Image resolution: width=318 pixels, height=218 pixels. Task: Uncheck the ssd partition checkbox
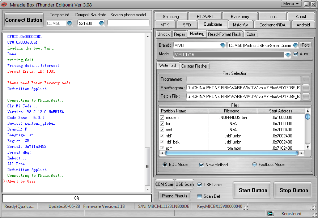[x=162, y=130]
